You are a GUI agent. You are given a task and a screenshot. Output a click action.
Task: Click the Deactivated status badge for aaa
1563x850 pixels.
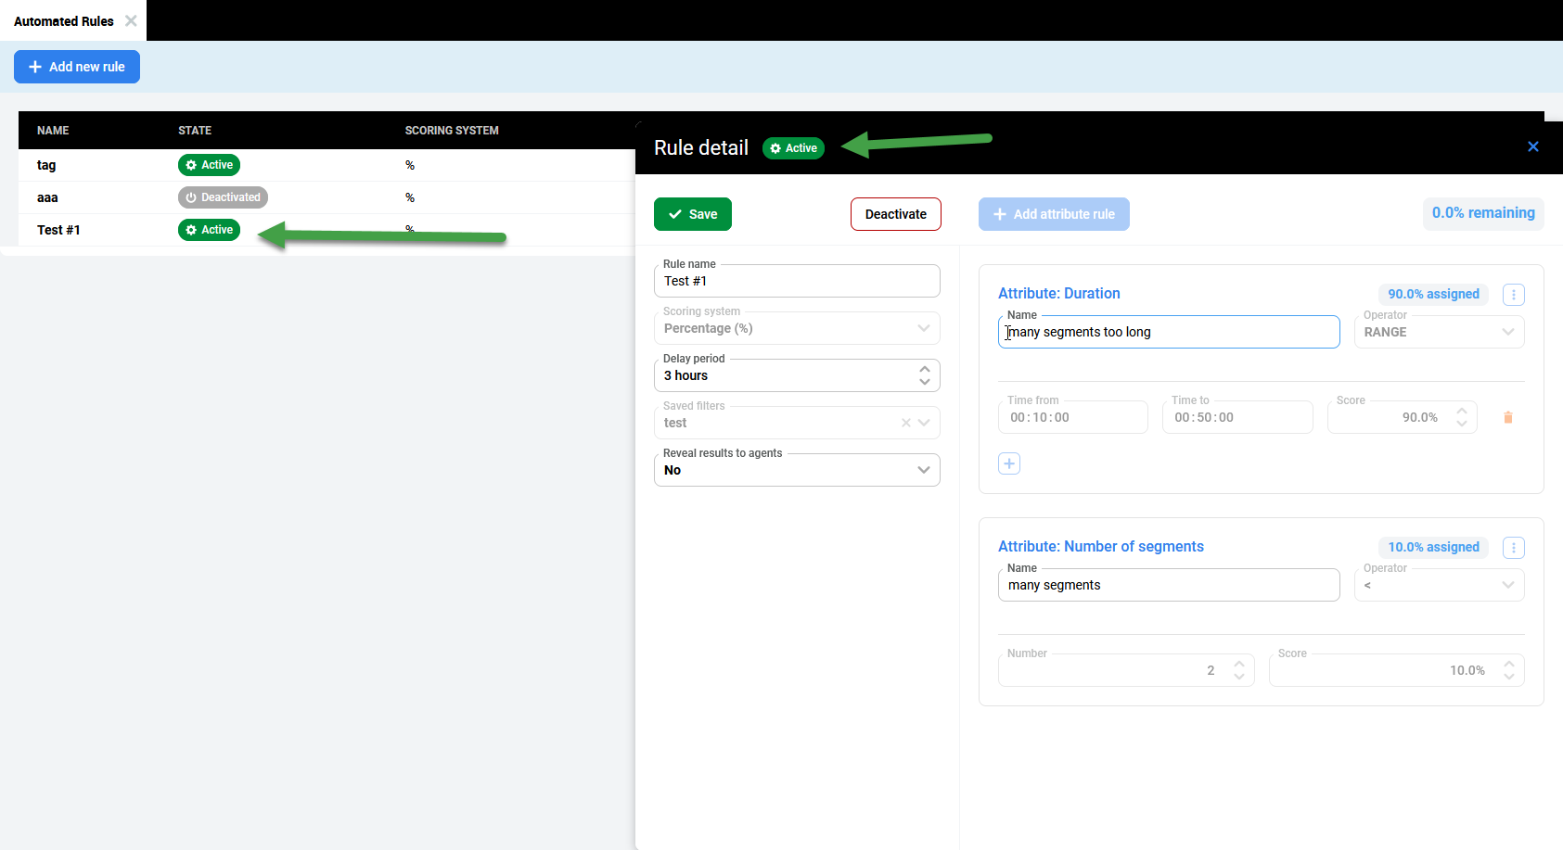[x=223, y=197]
